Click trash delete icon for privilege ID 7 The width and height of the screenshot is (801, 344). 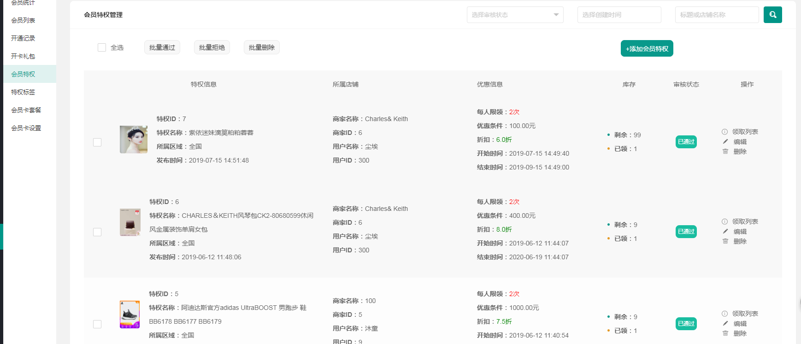pyautogui.click(x=725, y=152)
